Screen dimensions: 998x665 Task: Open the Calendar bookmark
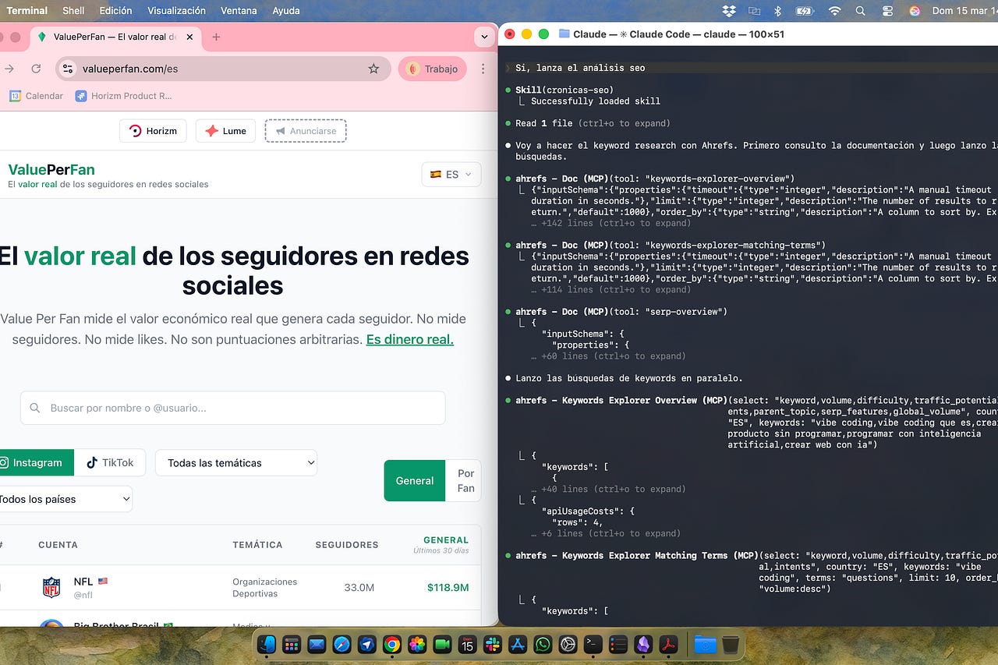click(37, 96)
